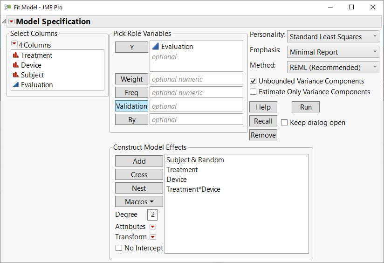Open the Method REML dropdown
Screen dimensions: 384x263
(x=333, y=67)
